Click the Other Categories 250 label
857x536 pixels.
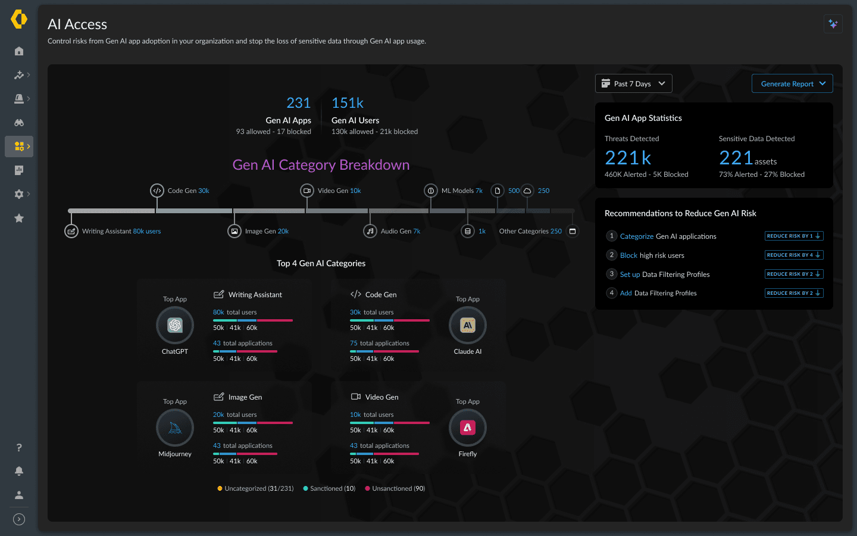pos(530,231)
